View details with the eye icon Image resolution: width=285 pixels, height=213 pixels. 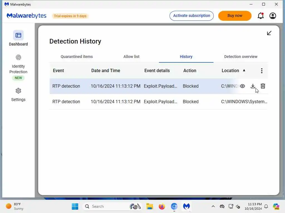coord(242,86)
